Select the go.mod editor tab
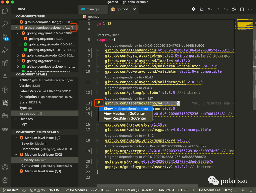Viewport: 256px width, 193px height. 122,9
